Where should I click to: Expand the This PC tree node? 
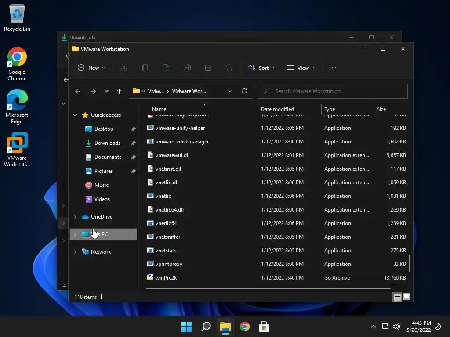coord(75,234)
